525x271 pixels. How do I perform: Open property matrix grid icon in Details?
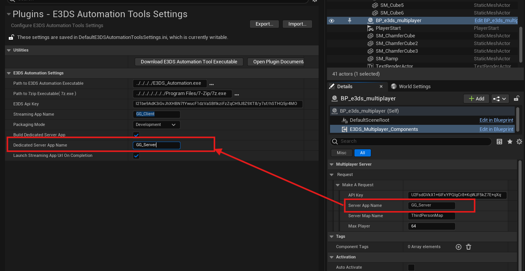point(499,142)
